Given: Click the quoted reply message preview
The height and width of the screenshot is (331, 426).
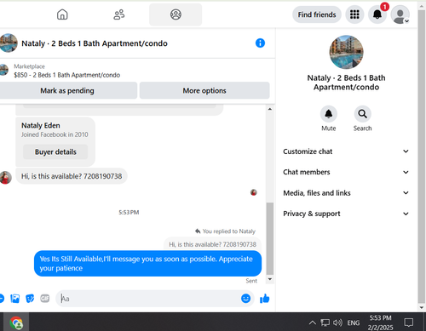Looking at the screenshot, I should click(x=212, y=244).
